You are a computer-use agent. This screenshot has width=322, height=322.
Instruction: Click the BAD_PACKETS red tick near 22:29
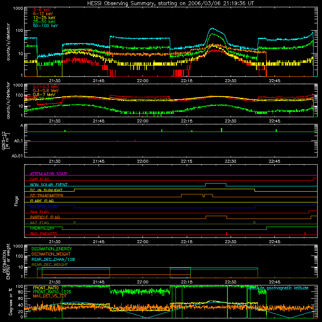227,233
